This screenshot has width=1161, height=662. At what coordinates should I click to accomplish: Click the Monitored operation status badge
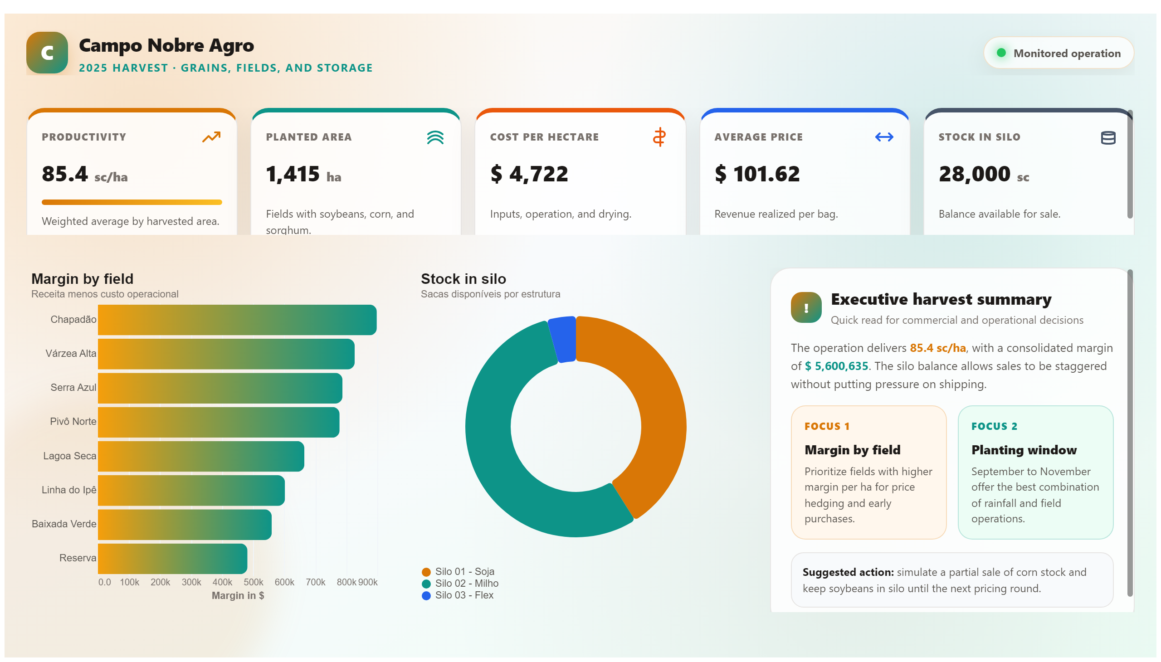pyautogui.click(x=1058, y=53)
